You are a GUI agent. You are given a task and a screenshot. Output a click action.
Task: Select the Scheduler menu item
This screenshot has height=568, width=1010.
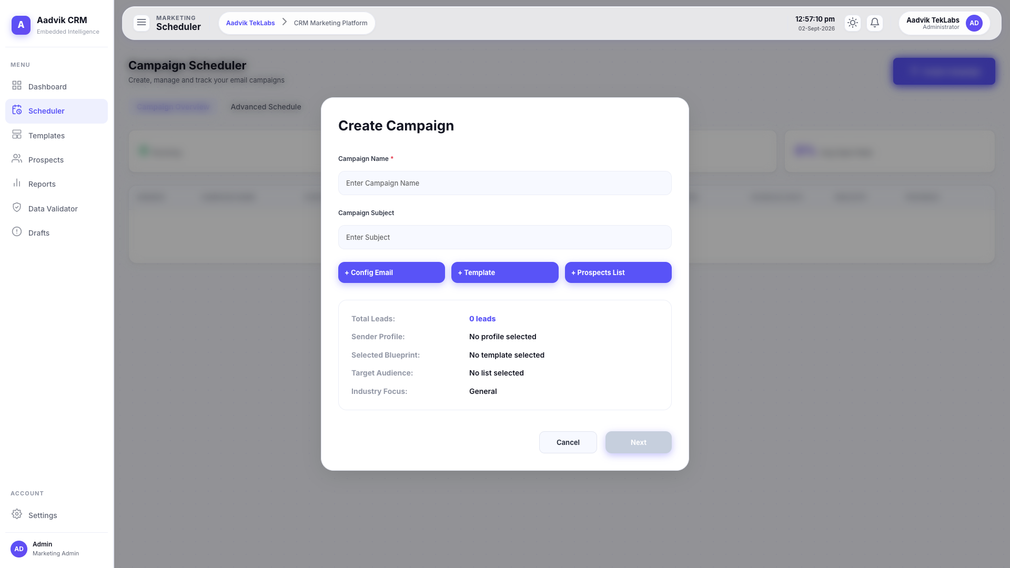[56, 111]
